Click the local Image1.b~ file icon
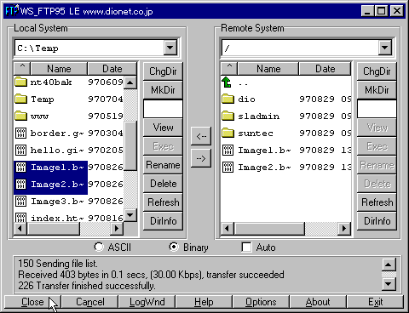The width and height of the screenshot is (409, 313). pos(20,168)
